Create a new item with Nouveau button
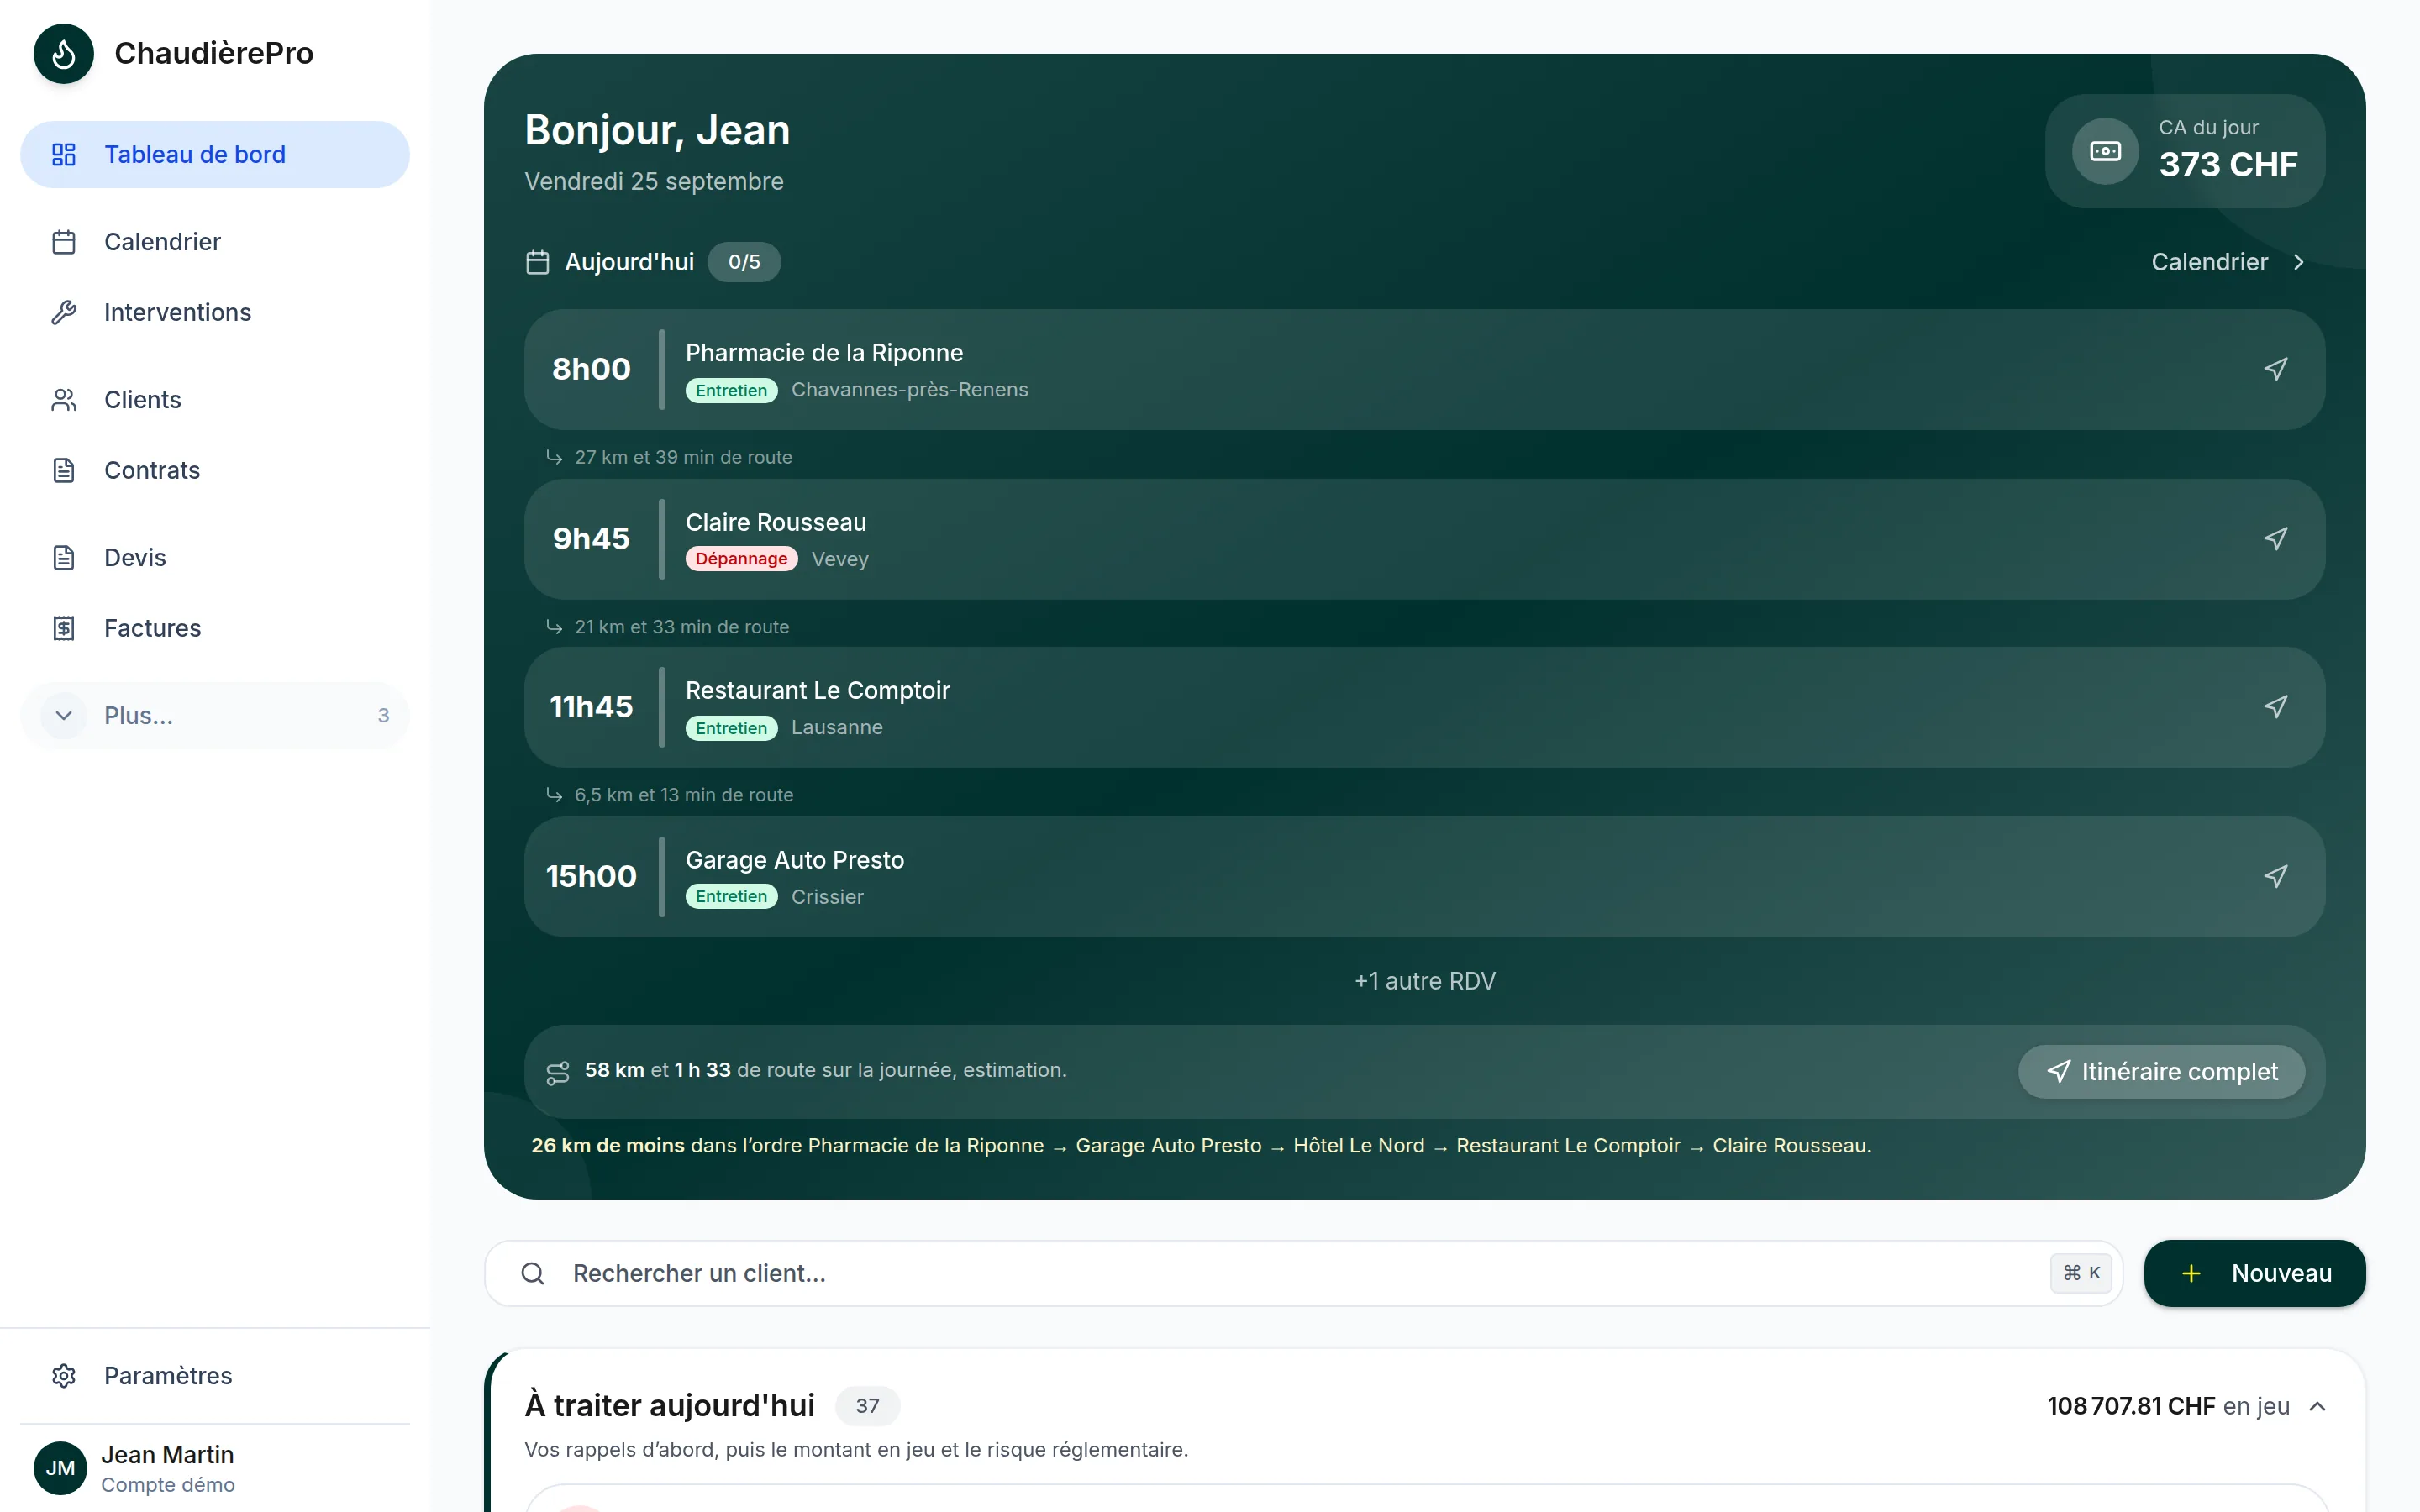Viewport: 2420px width, 1512px height. click(2254, 1273)
